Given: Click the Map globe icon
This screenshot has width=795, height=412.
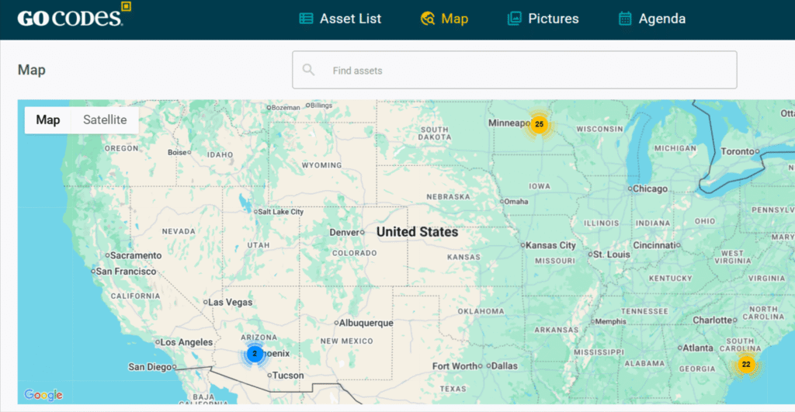Looking at the screenshot, I should click(x=428, y=19).
